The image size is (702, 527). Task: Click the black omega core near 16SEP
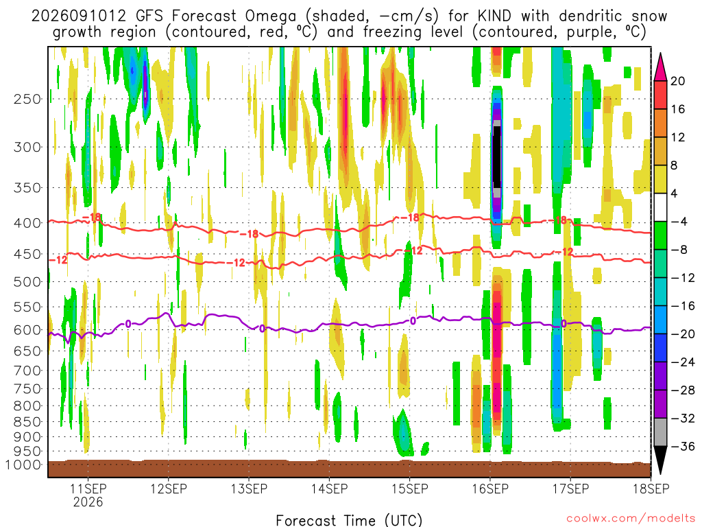pos(496,157)
